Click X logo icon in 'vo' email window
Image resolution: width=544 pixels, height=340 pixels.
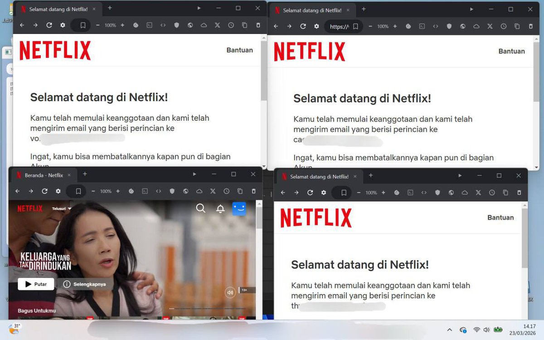pyautogui.click(x=218, y=25)
